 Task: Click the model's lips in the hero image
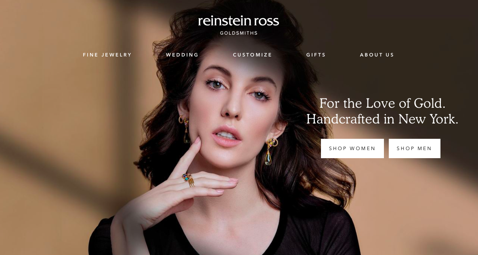pyautogui.click(x=226, y=136)
